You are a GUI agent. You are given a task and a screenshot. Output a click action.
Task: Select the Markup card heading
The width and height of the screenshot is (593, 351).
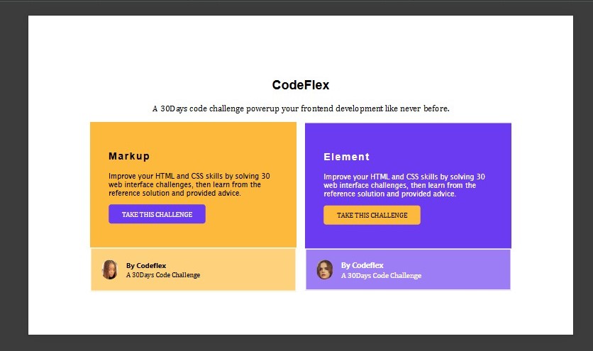tap(129, 156)
